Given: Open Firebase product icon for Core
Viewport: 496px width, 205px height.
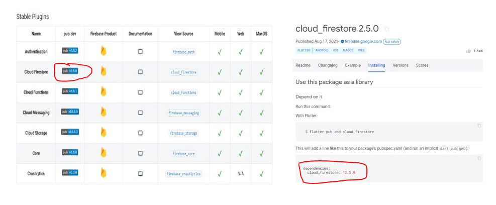Looking at the screenshot, I should click(x=103, y=152).
